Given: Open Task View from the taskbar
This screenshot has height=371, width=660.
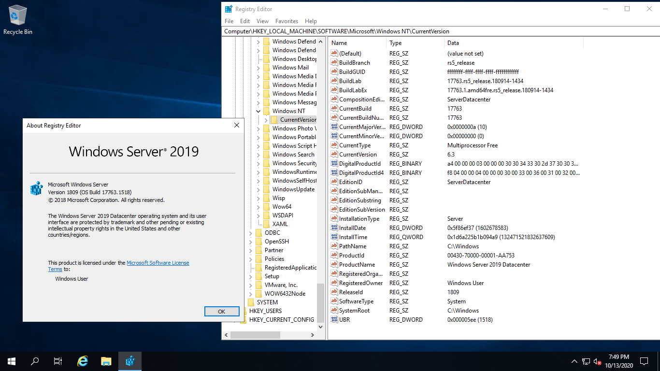Looking at the screenshot, I should click(58, 361).
